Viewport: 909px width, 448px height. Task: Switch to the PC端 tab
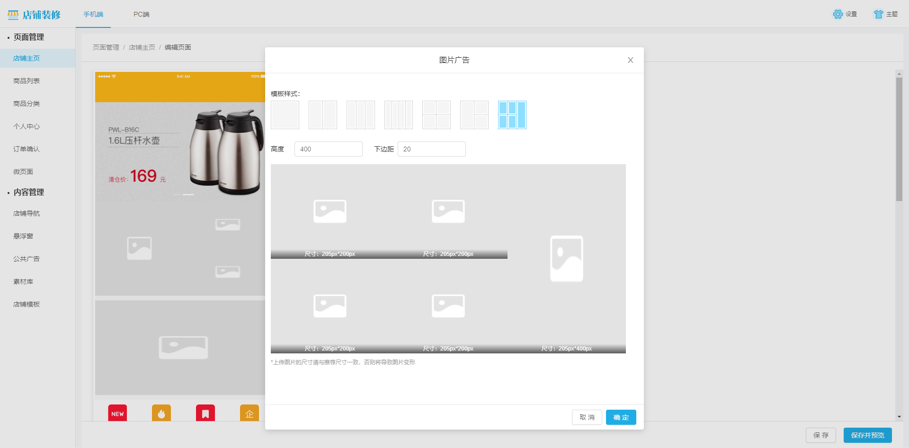coord(141,14)
